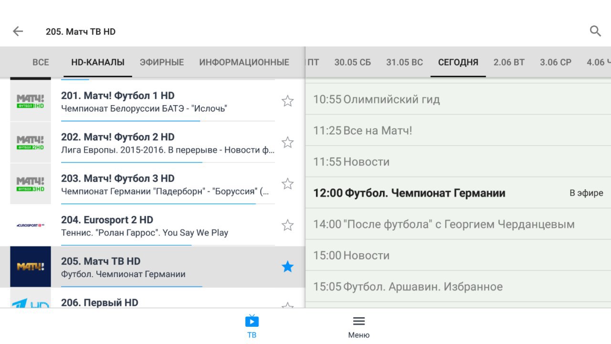Open the ТВ bottom navigation icon
The image size is (611, 344).
252,321
